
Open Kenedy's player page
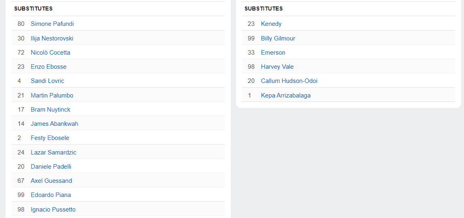click(x=271, y=24)
